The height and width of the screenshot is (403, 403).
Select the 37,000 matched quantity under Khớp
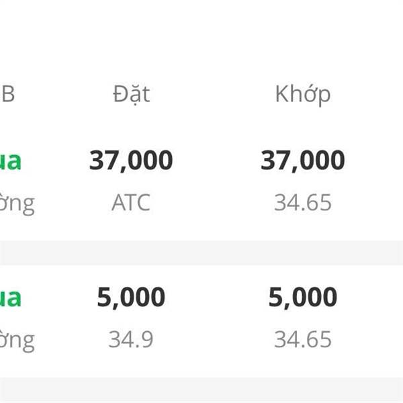tap(302, 161)
